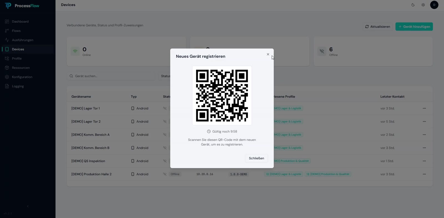
Task: Select [DEMO] Lager Tor 2 device
Action: coord(86,121)
